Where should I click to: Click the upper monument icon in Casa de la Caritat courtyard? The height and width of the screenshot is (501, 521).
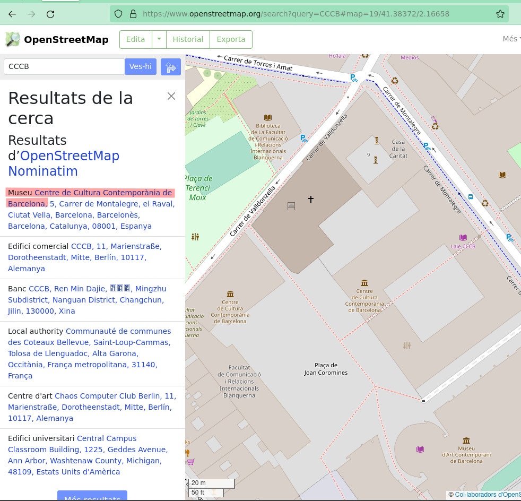(377, 141)
